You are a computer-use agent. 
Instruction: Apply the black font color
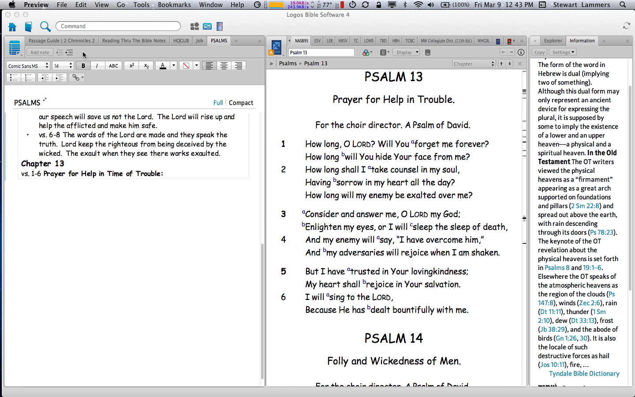(x=163, y=66)
